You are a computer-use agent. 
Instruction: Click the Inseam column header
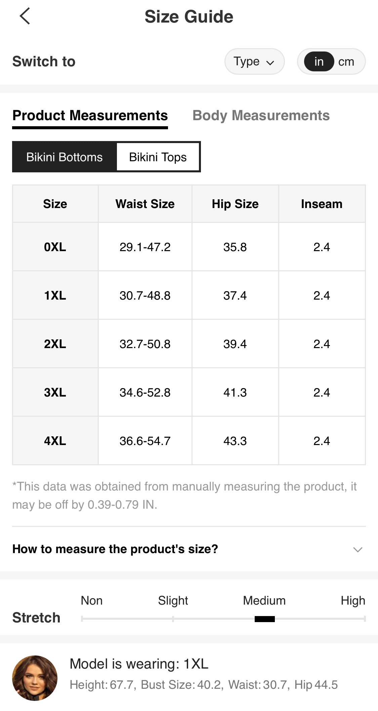click(322, 204)
